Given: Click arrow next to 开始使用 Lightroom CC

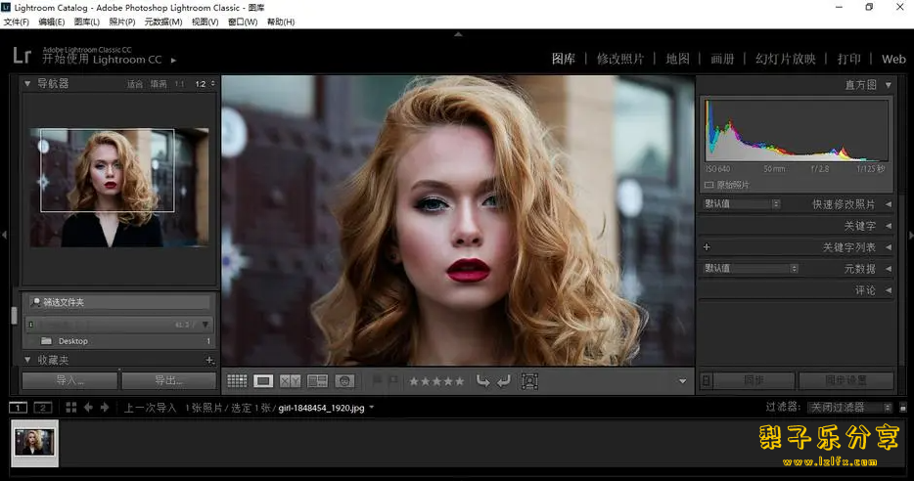Looking at the screenshot, I should pos(173,60).
